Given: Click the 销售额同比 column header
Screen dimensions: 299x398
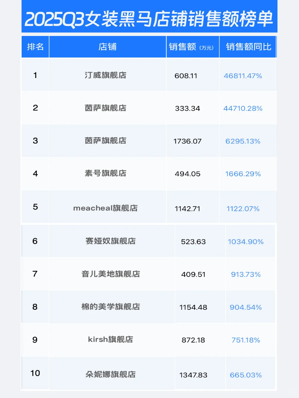Looking at the screenshot, I should click(248, 47).
